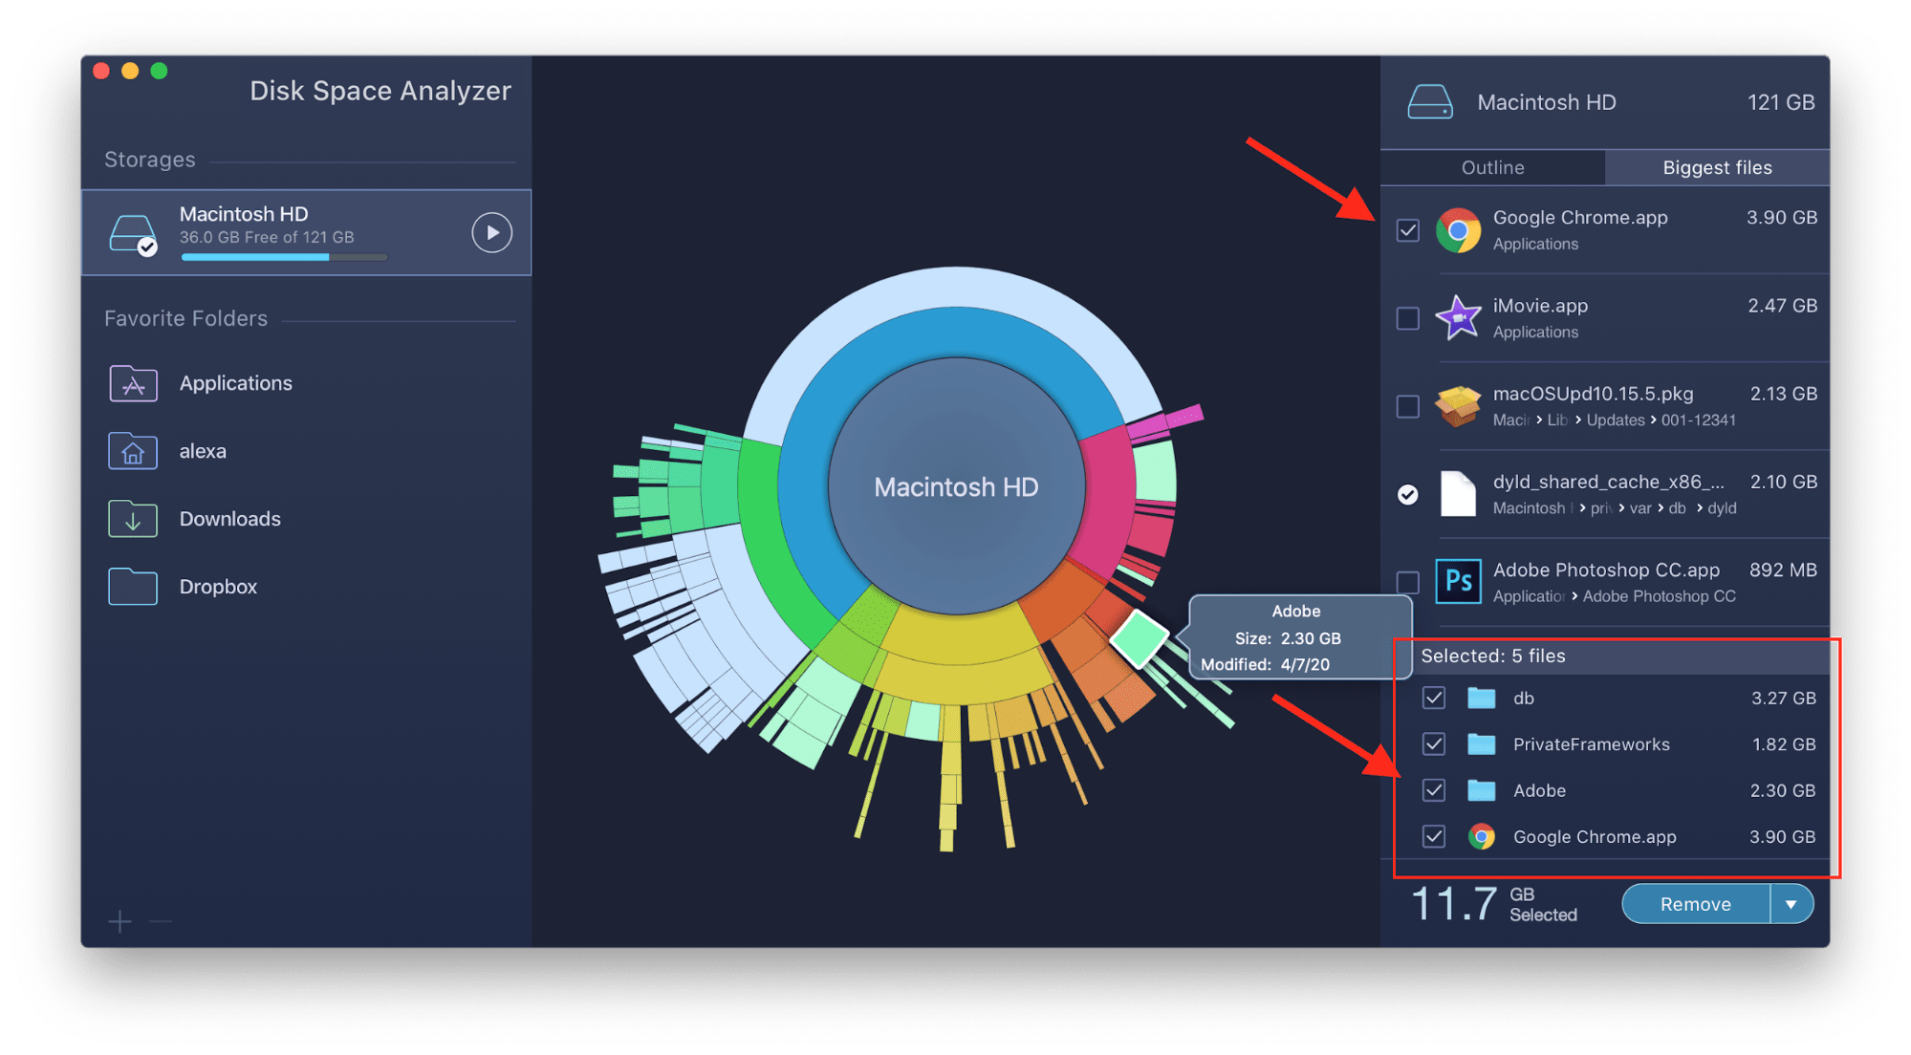This screenshot has width=1911, height=1055.
Task: Click the db folder icon in Selected list
Action: [x=1481, y=698]
